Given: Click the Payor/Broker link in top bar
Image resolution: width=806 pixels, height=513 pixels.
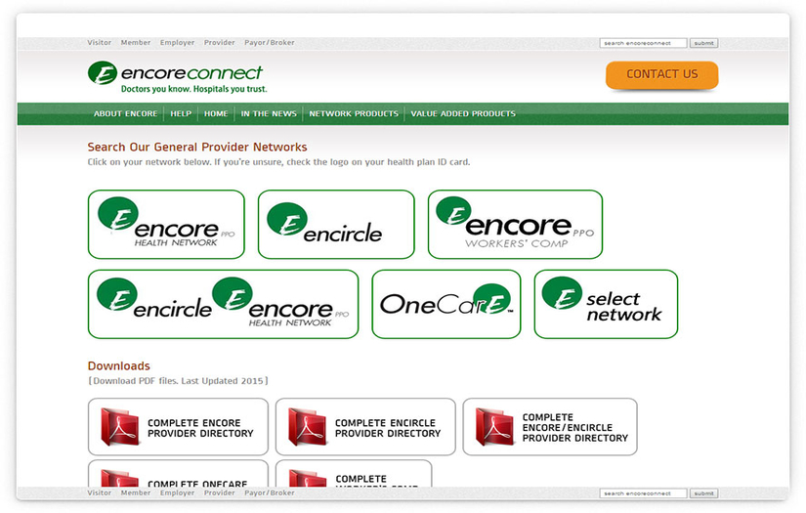Looking at the screenshot, I should point(270,43).
